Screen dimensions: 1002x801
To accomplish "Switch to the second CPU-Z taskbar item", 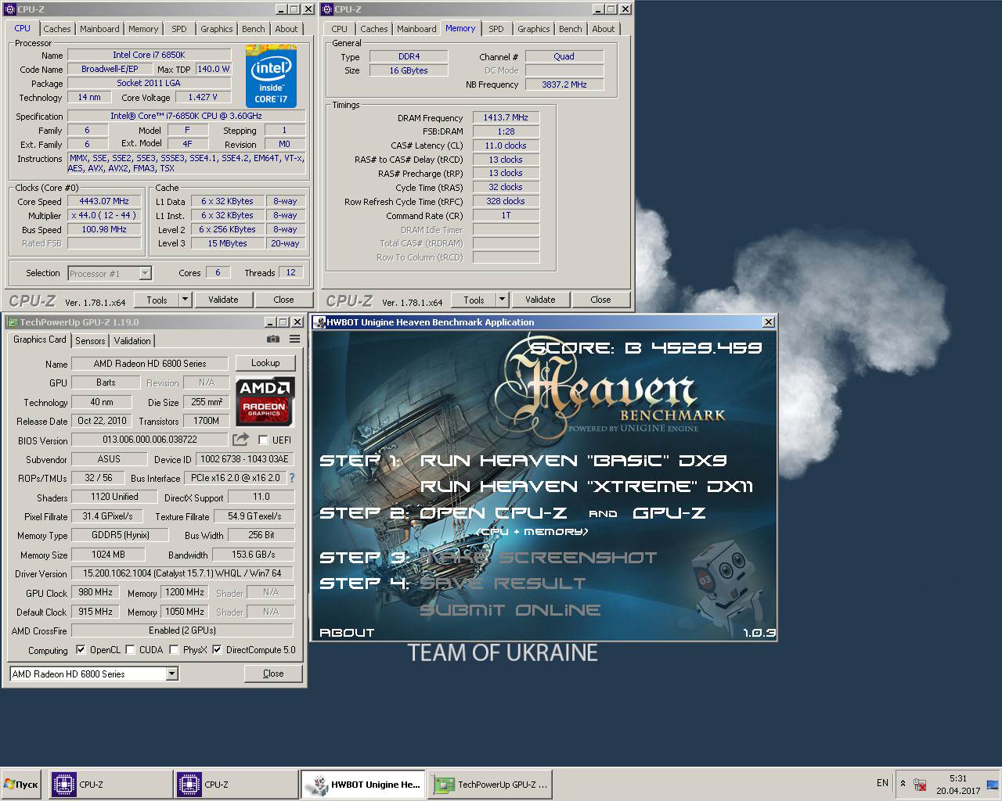I will (236, 785).
